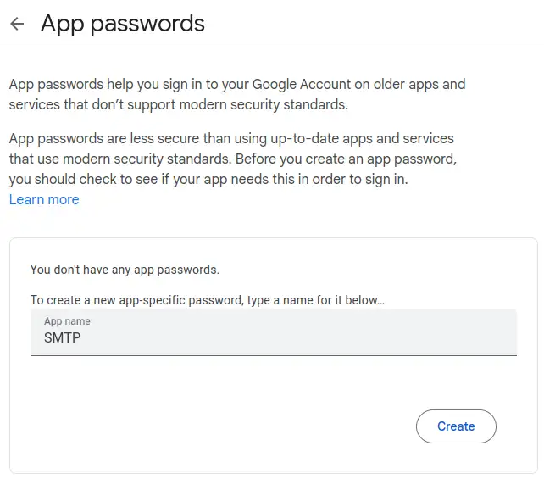Click the paragraph starting "App passwords are less secure"
544x479 pixels.
pos(233,159)
